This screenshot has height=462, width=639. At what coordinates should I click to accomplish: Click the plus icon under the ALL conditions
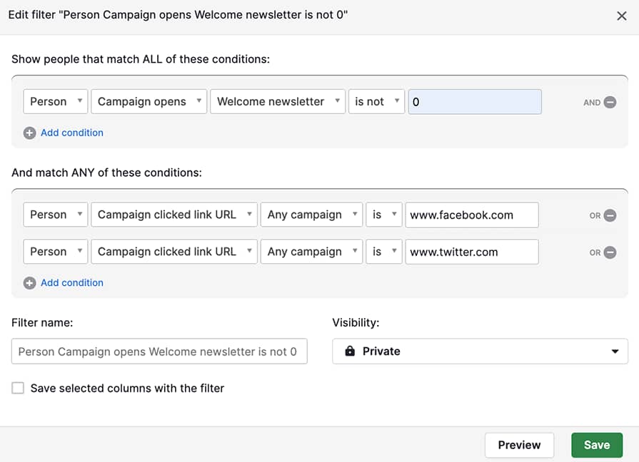tap(29, 133)
